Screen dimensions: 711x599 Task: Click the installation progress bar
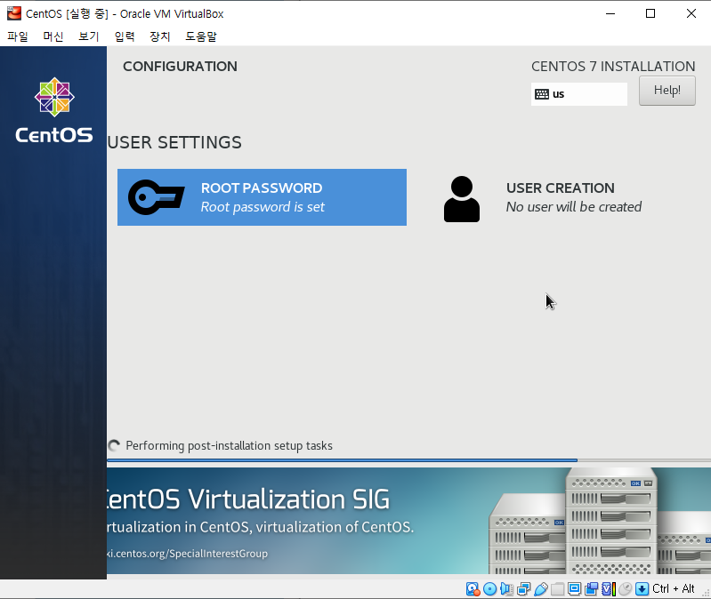(x=408, y=460)
